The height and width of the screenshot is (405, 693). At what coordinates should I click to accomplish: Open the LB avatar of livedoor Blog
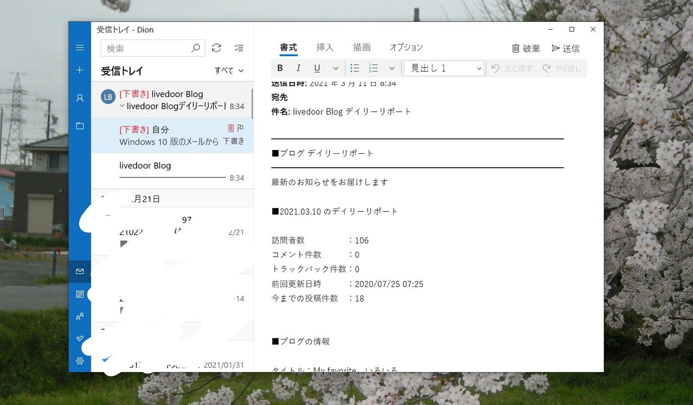pos(108,97)
